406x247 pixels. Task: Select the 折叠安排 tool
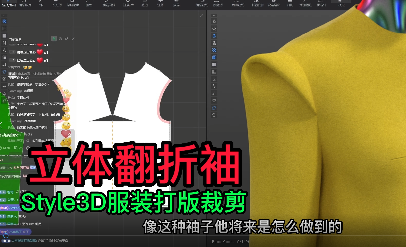[x=258, y=4]
